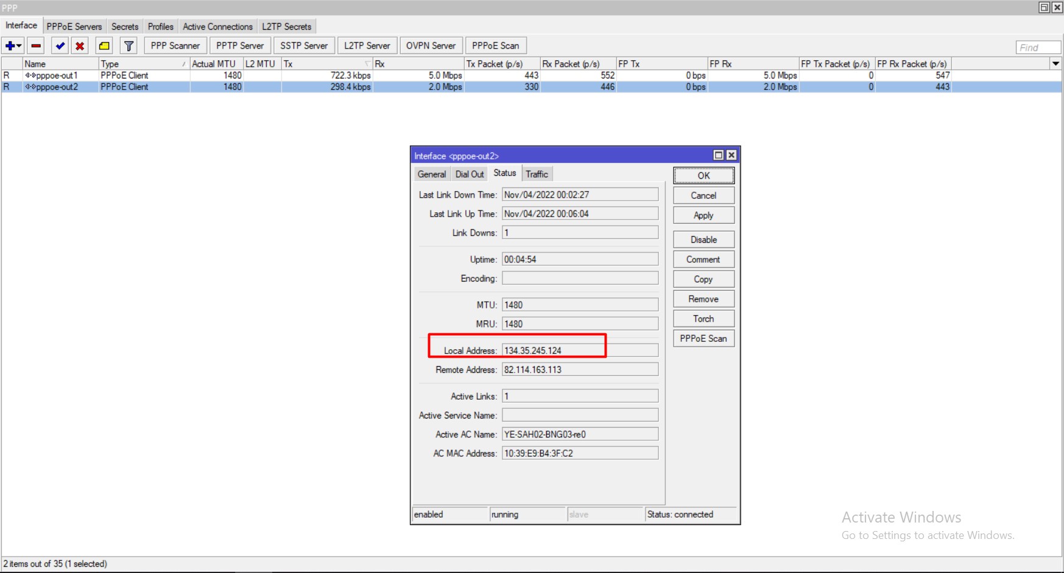1064x573 pixels.
Task: Maximize the pppoe-out2 dialog window
Action: click(719, 155)
